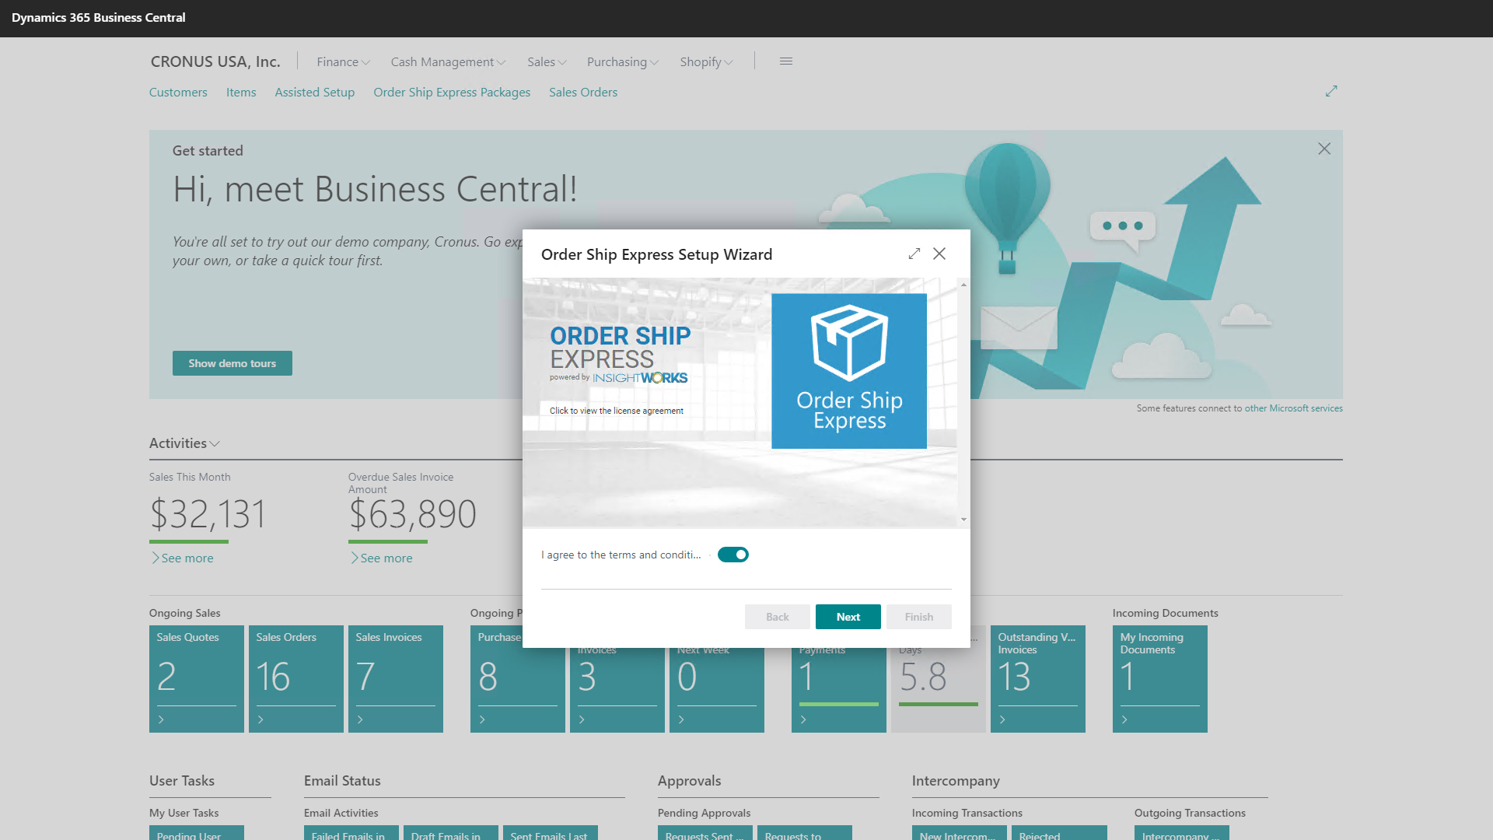The image size is (1493, 840).
Task: Click the Next button in wizard
Action: point(848,617)
